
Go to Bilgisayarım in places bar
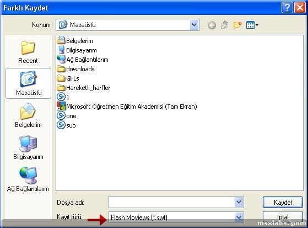[x=28, y=147]
